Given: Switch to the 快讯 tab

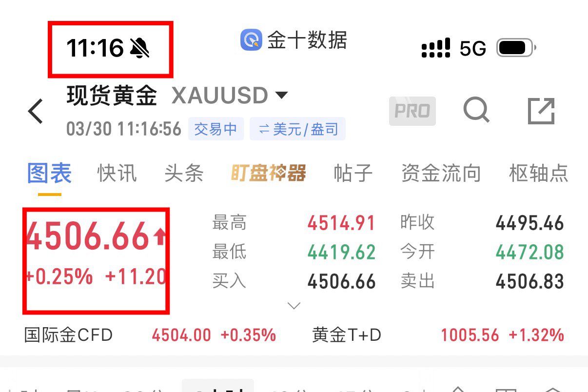Looking at the screenshot, I should click(117, 173).
